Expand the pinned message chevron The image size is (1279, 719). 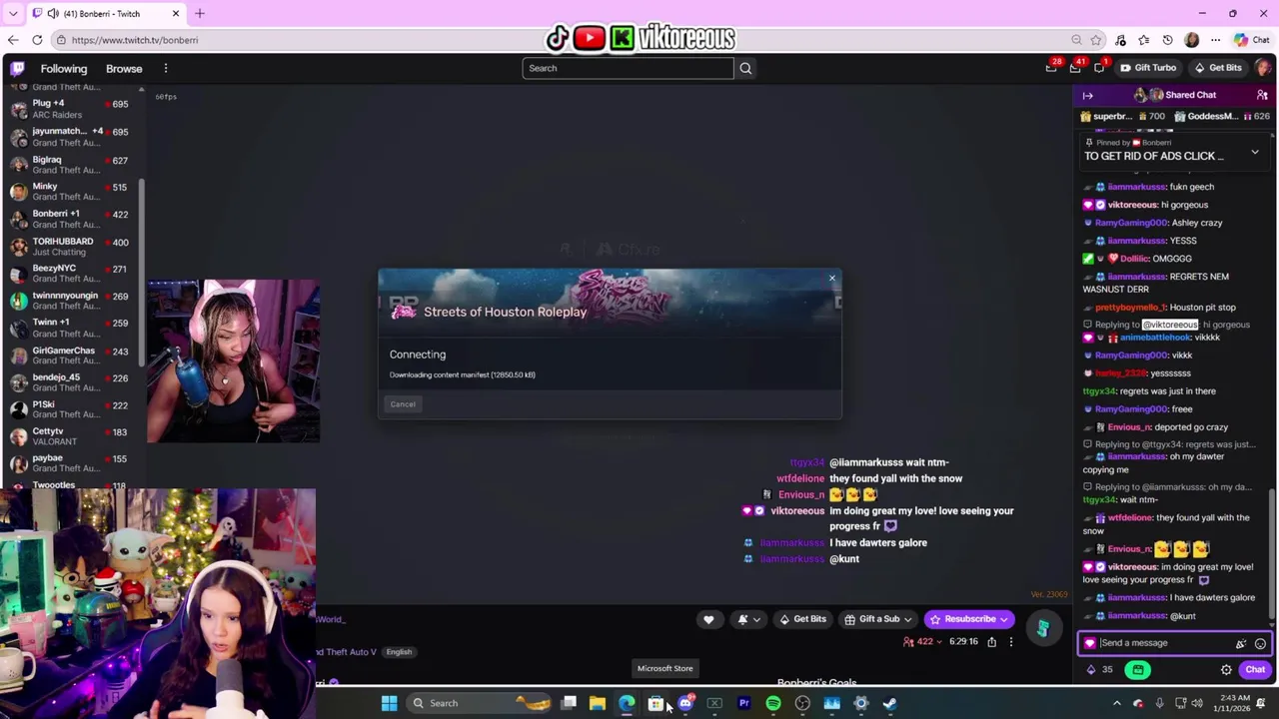pyautogui.click(x=1255, y=153)
